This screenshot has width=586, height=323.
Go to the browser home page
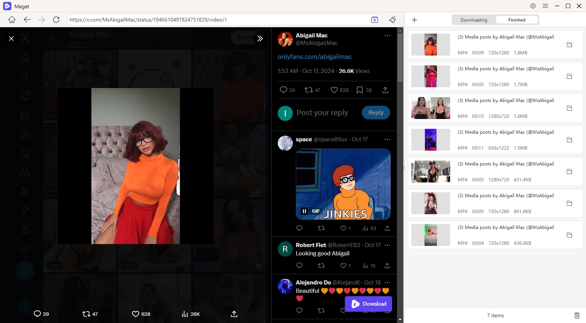tap(12, 20)
